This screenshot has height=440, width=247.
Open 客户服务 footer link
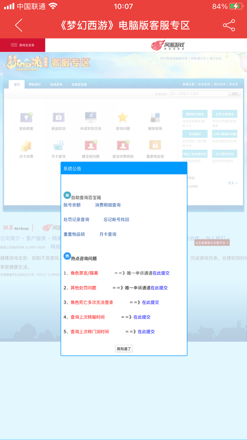tap(36, 238)
